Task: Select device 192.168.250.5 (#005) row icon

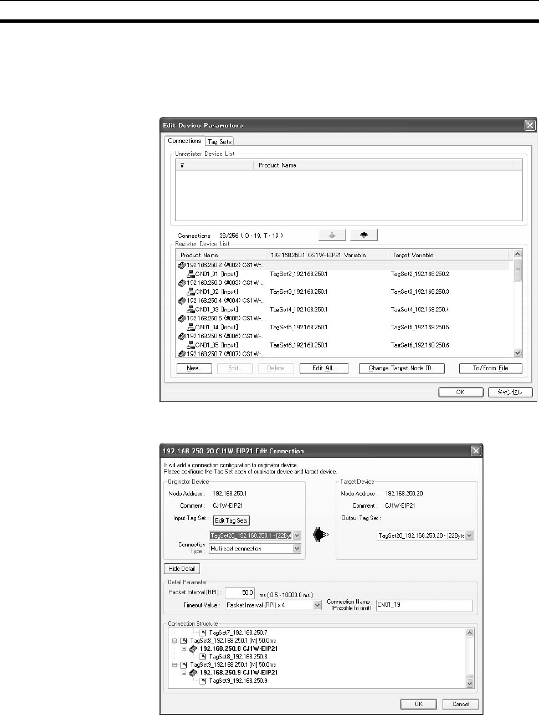Action: [x=182, y=318]
